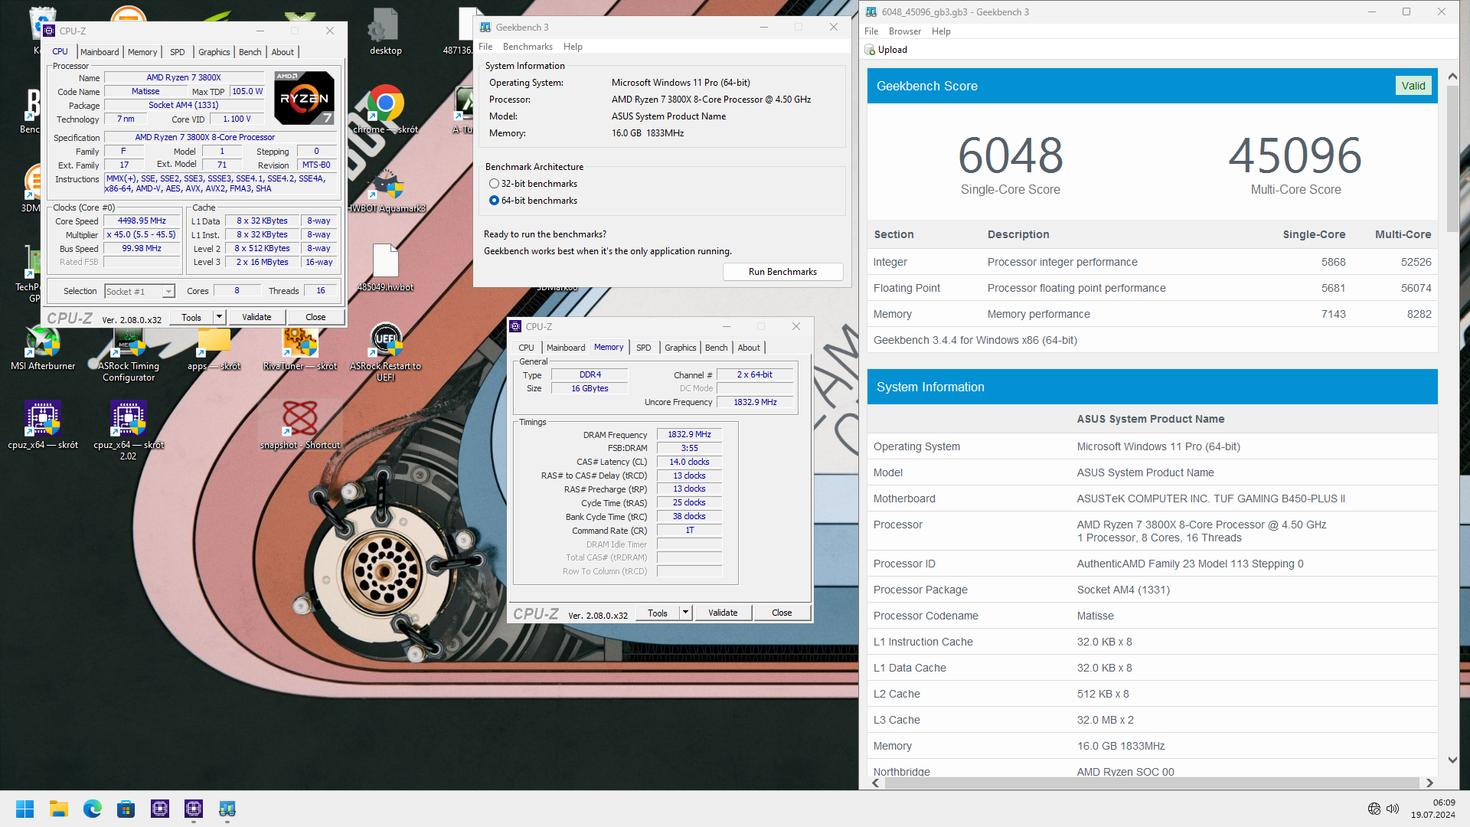Open File Explorer from the taskbar
1470x827 pixels.
pos(59,809)
